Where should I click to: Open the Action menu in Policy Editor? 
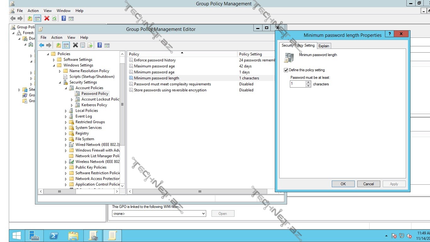[x=57, y=37]
